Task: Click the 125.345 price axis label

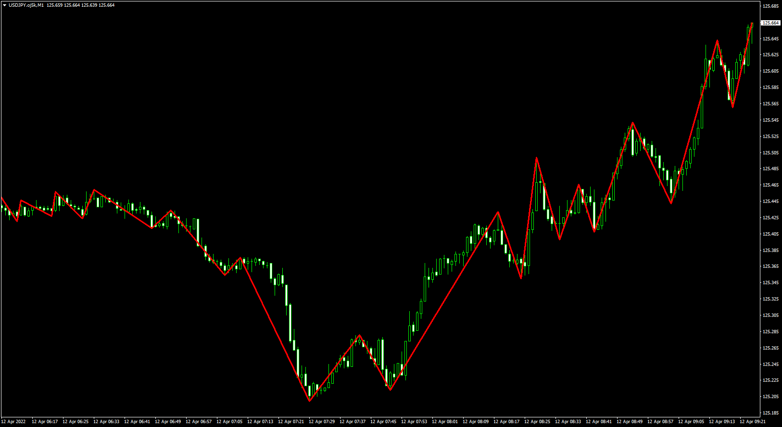Action: [771, 283]
